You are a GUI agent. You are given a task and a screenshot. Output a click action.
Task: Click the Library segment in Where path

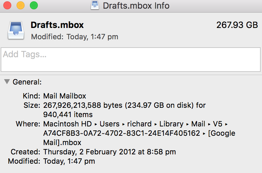pyautogui.click(x=170, y=124)
